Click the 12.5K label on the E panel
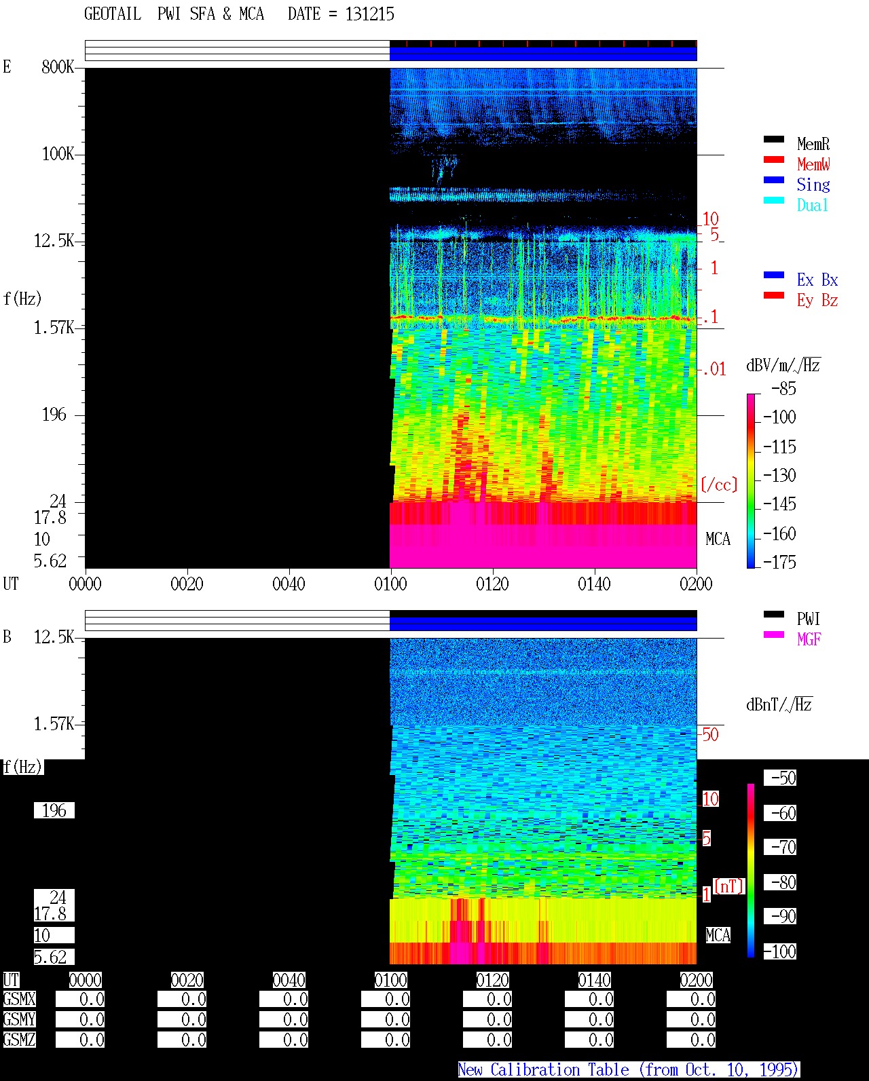869x1081 pixels. [x=54, y=240]
